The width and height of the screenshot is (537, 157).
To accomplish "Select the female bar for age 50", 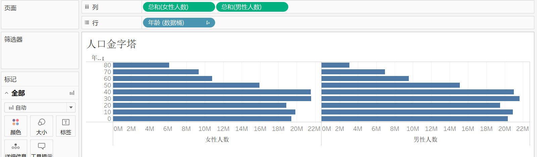I will click(186, 85).
